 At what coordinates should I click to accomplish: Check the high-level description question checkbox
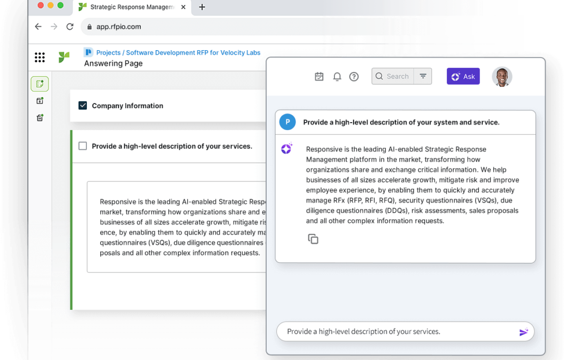coord(83,146)
